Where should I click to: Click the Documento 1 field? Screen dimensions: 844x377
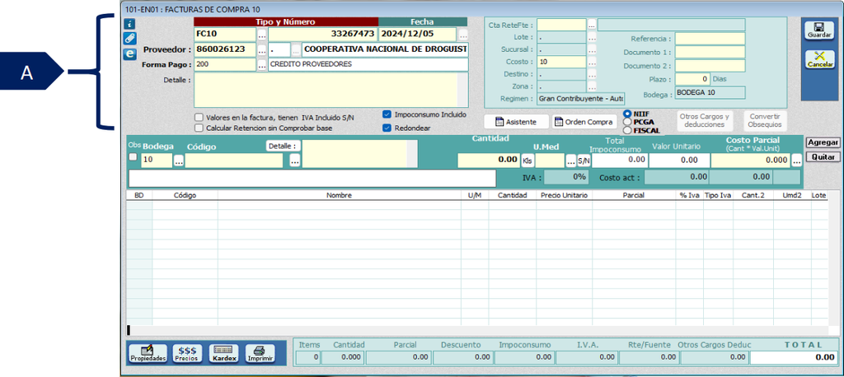[x=710, y=52]
